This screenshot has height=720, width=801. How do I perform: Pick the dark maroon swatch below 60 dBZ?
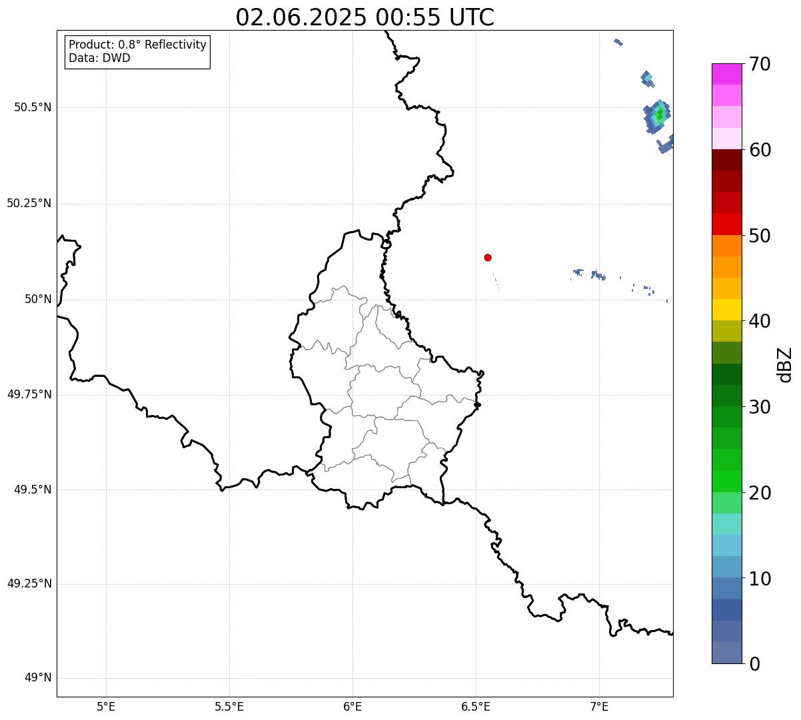726,160
